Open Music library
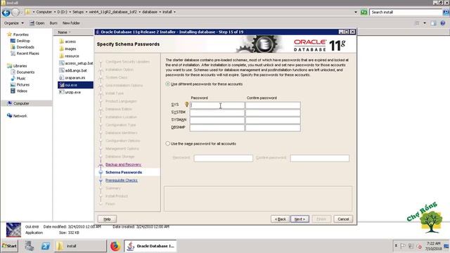The height and width of the screenshot is (253, 450). pos(18,78)
